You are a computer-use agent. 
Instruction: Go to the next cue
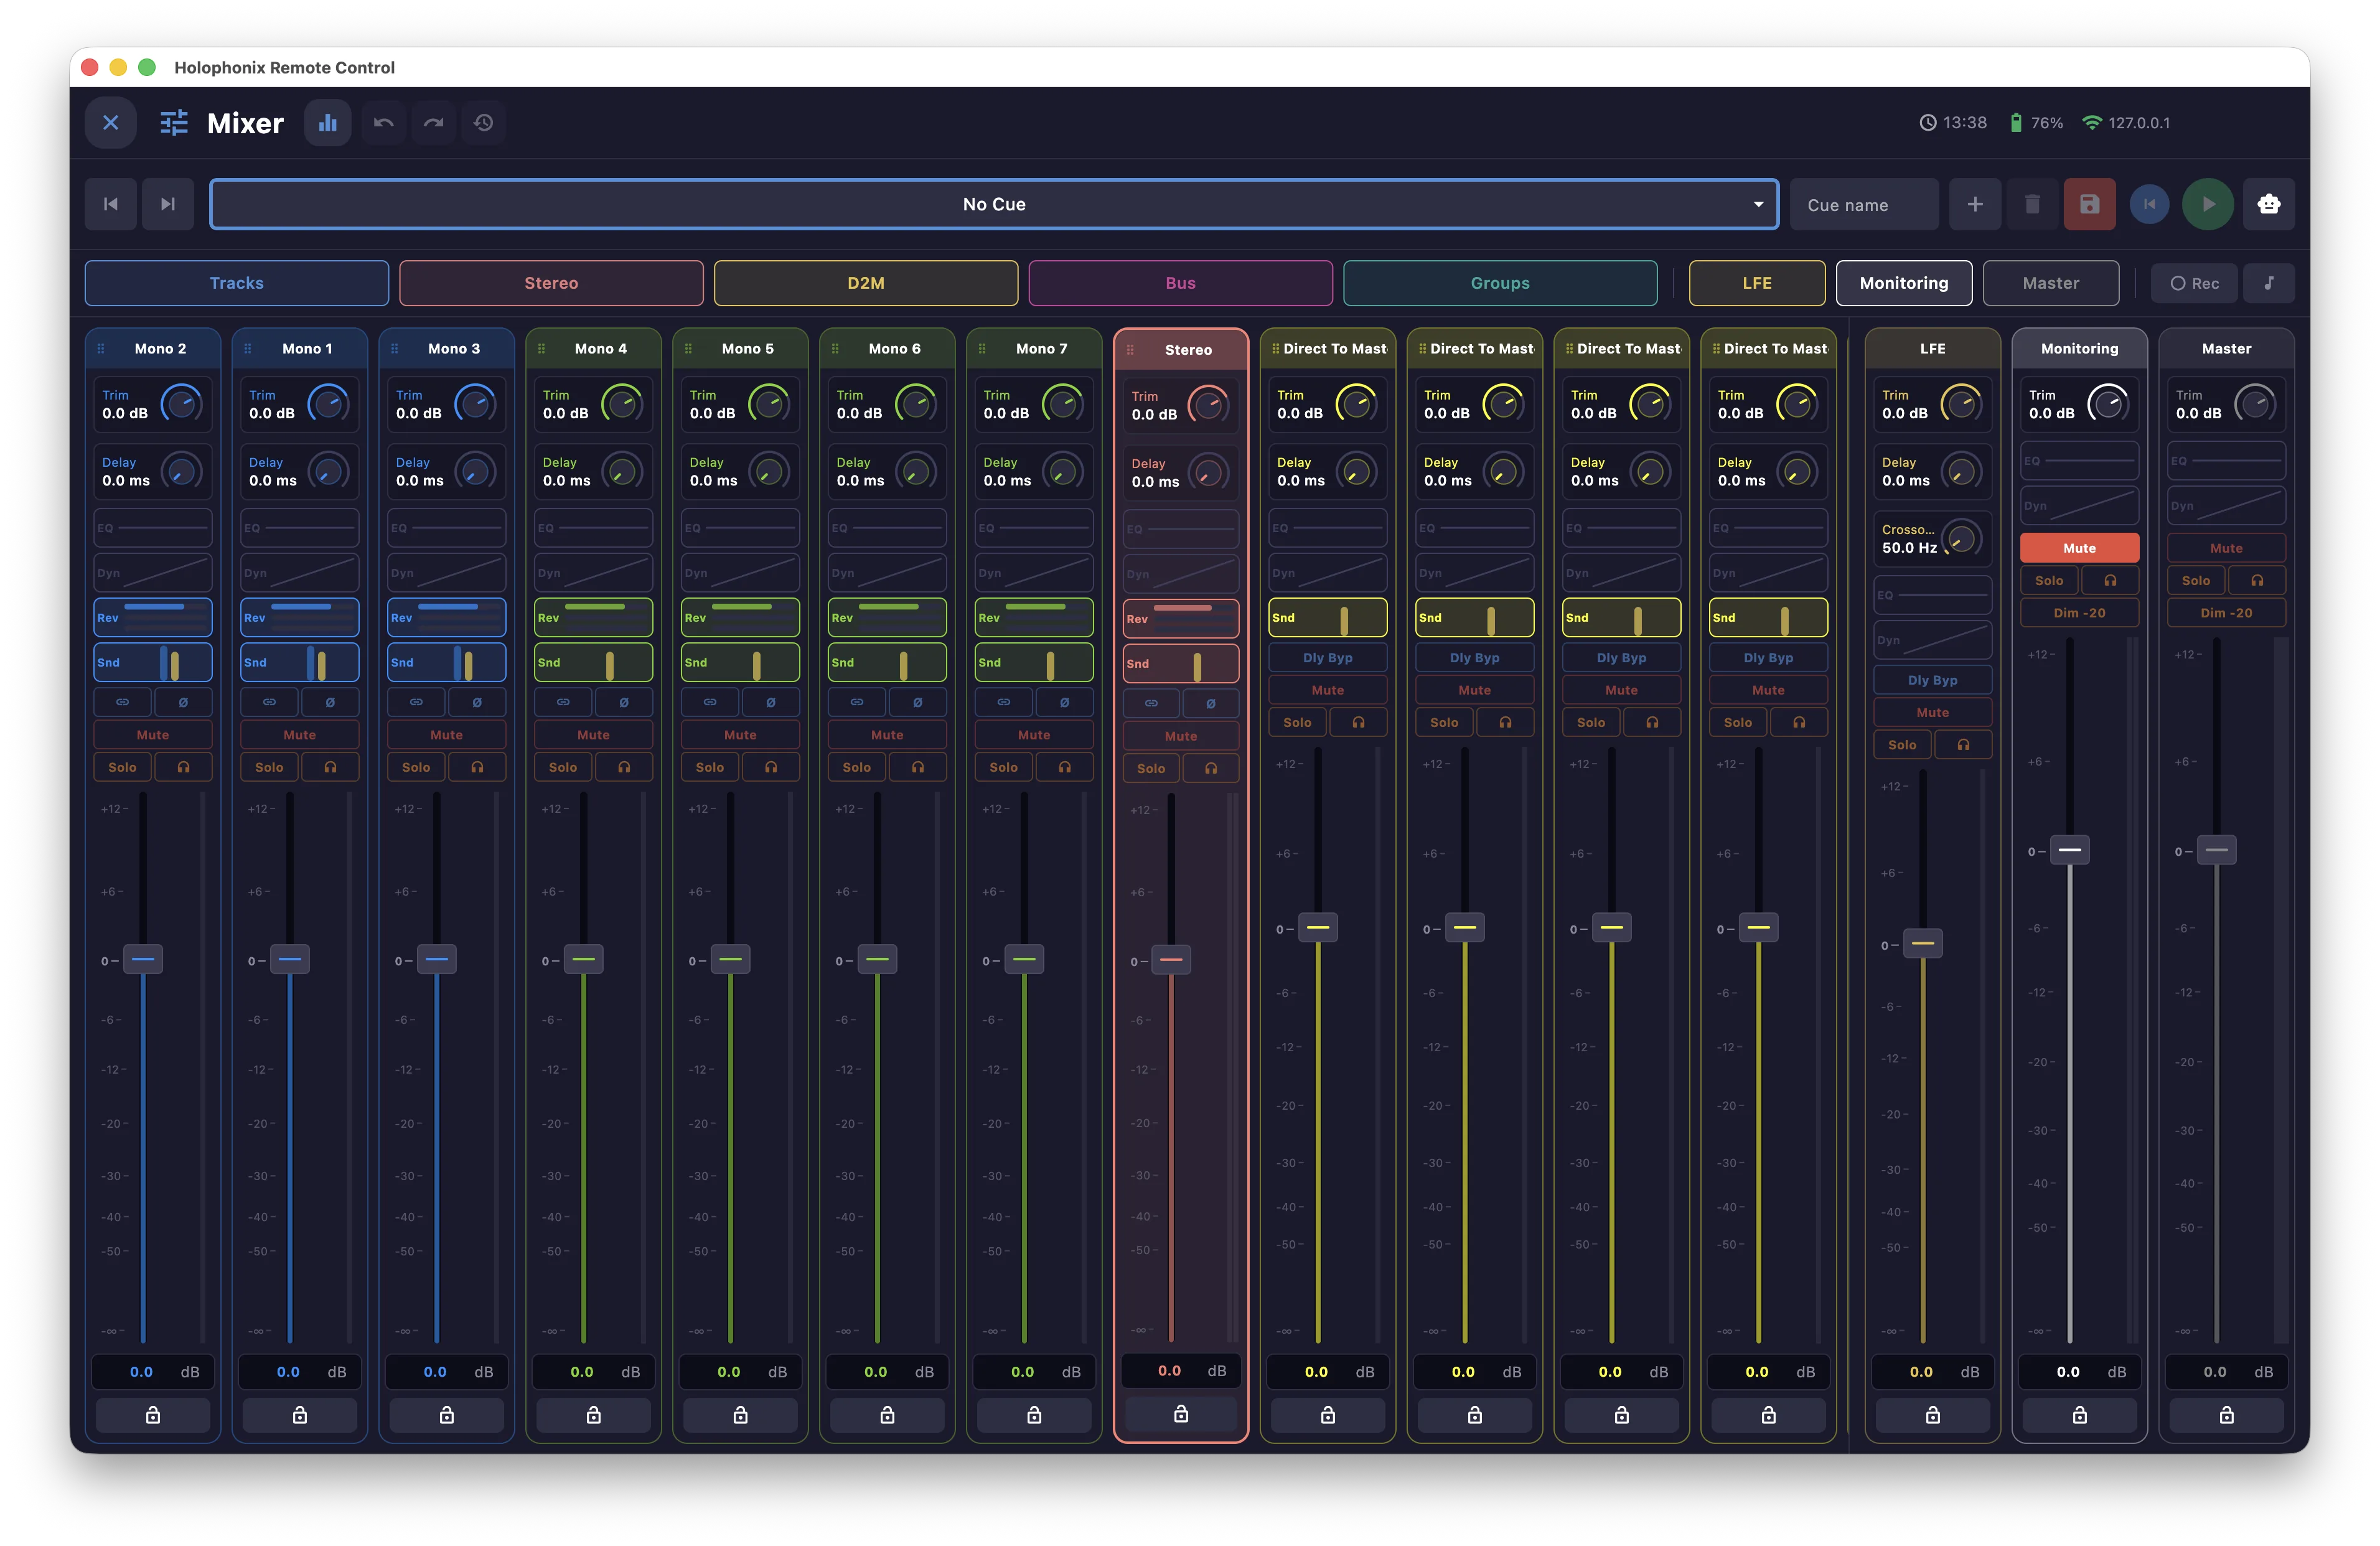[x=168, y=204]
